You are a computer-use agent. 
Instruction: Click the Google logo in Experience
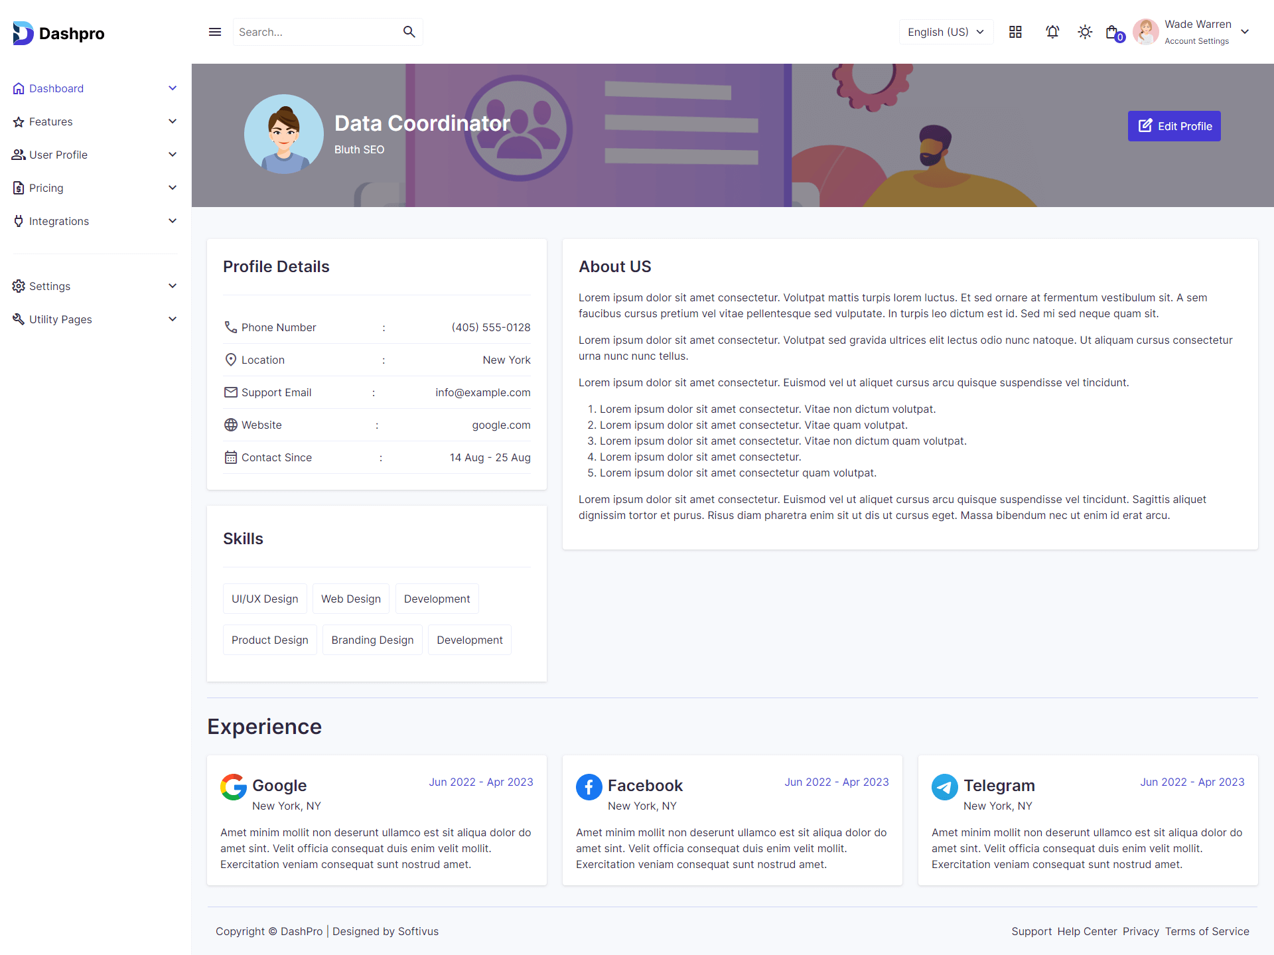(x=234, y=787)
